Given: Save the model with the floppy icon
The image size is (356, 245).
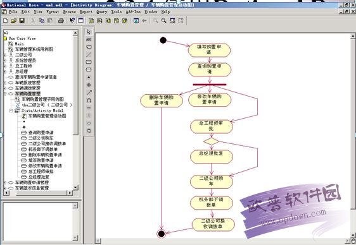Looking at the screenshot, I should (x=22, y=21).
